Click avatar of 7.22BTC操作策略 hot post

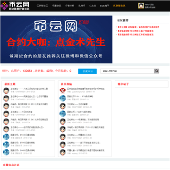click(63, 114)
